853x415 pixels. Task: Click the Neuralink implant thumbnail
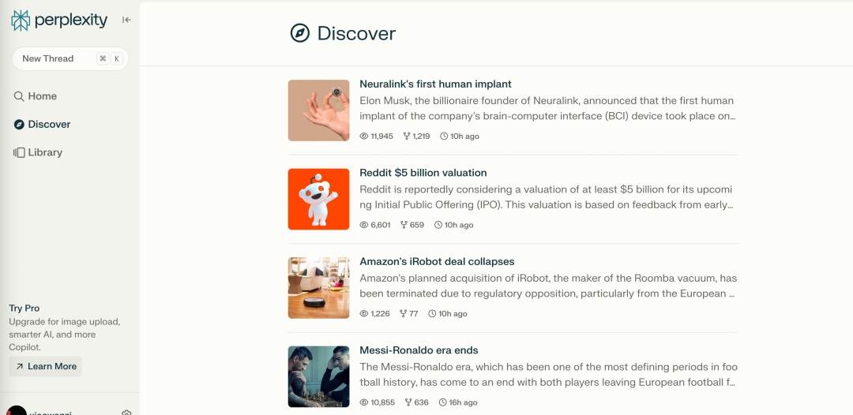pos(318,110)
